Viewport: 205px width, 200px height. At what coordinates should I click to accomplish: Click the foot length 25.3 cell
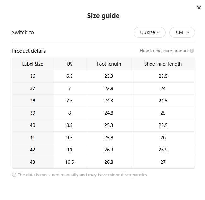[109, 125]
